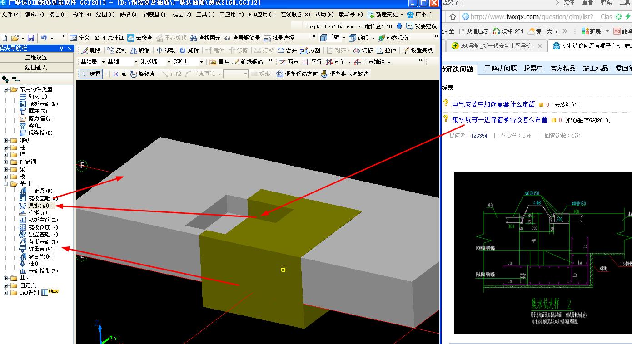Open the 文件(F) menu

10,15
